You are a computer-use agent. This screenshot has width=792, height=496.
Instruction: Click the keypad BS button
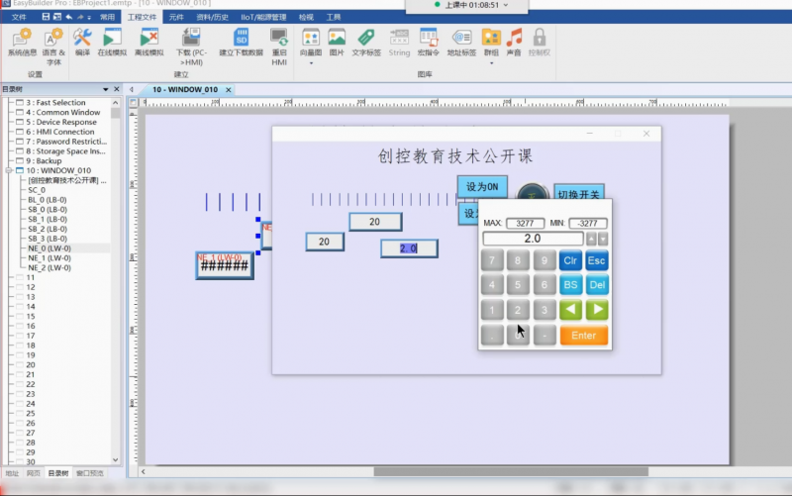(x=570, y=285)
